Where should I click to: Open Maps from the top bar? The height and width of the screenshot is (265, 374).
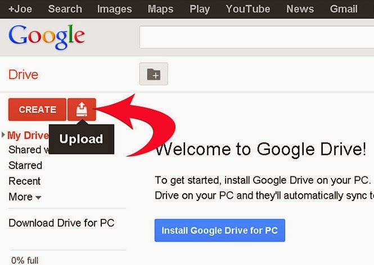160,9
